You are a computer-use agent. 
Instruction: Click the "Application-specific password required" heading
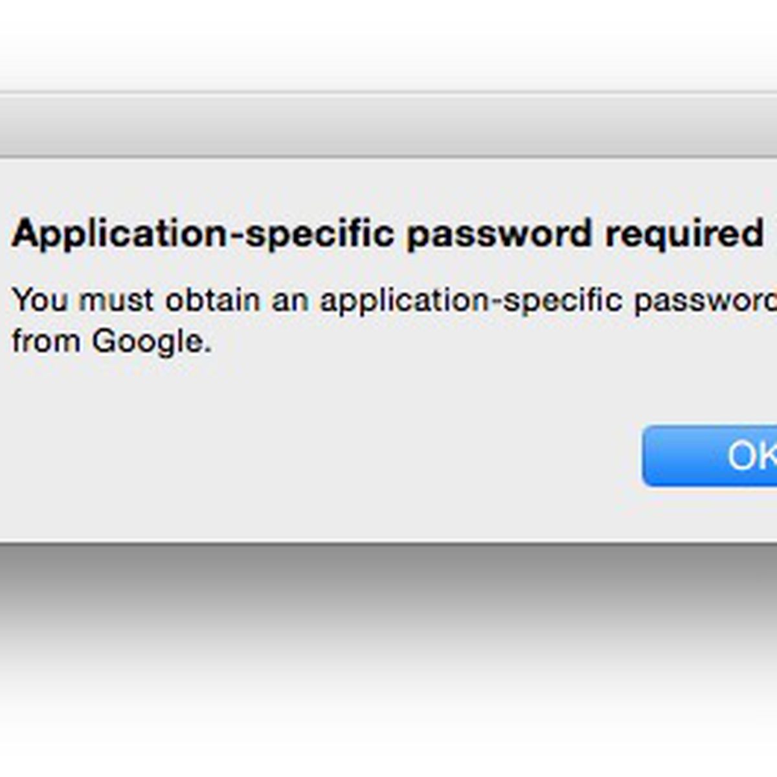click(x=387, y=233)
